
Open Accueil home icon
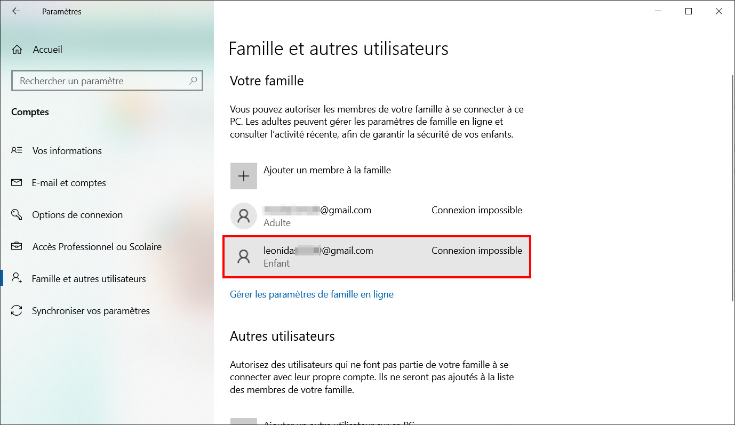pos(17,50)
